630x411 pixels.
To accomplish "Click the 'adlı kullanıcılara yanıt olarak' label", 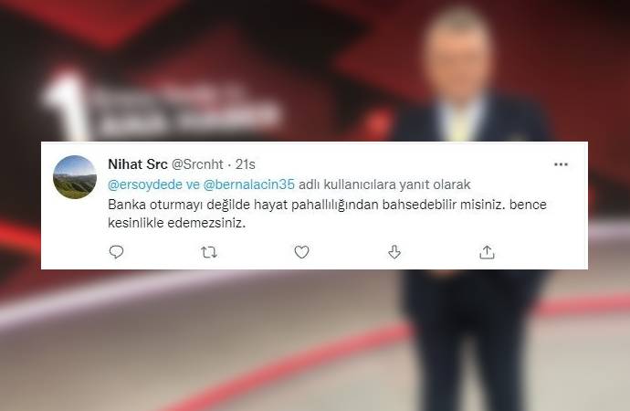I will [384, 184].
